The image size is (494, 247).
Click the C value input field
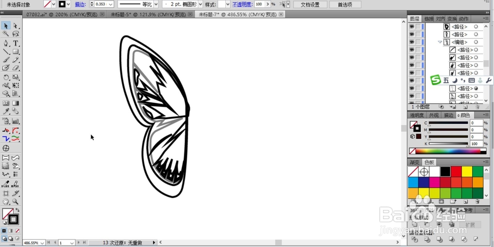[x=476, y=123]
